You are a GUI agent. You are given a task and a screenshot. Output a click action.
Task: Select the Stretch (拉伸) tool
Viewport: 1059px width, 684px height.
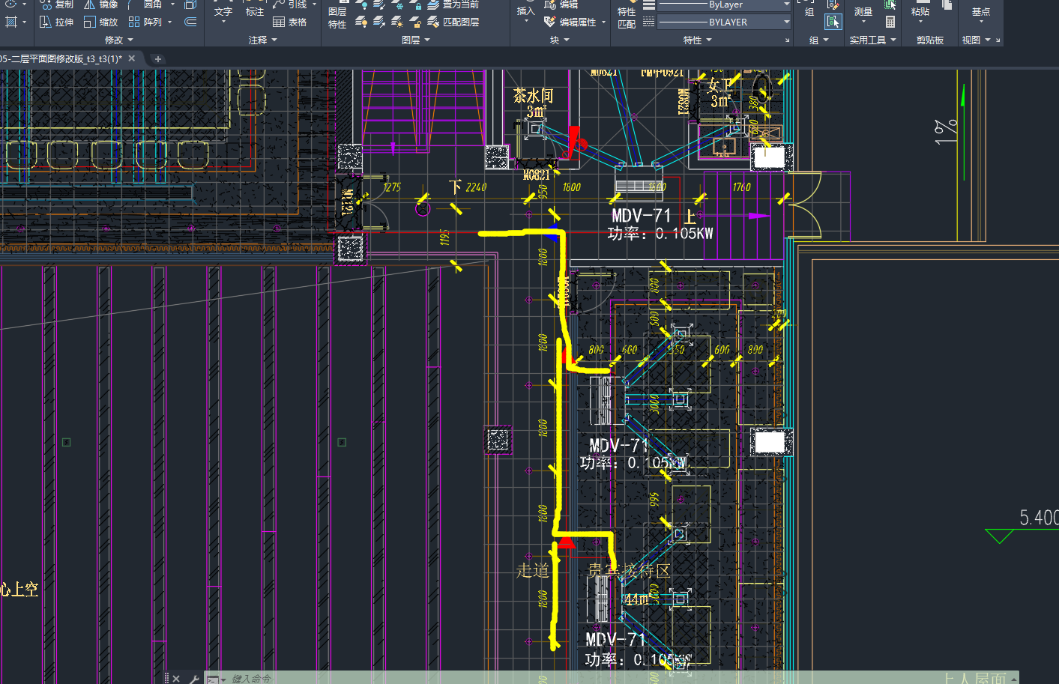[x=57, y=22]
